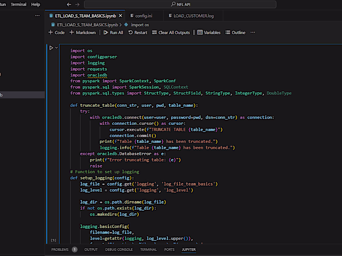Navigate forward with the right arrow
342x256 pixels.
(78, 4)
